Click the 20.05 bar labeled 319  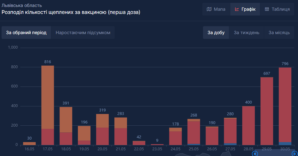click(102, 133)
